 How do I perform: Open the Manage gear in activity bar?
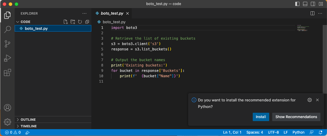7,122
